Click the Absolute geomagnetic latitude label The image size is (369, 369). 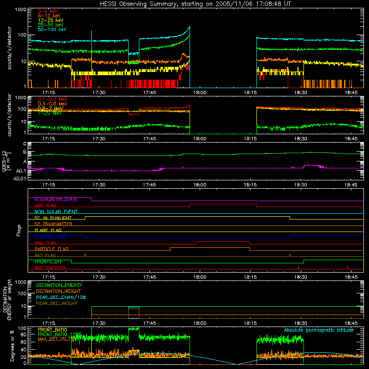pos(319,330)
